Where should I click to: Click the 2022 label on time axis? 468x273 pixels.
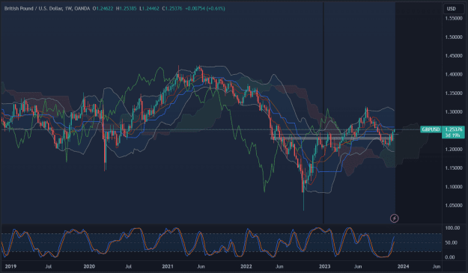[246, 266]
